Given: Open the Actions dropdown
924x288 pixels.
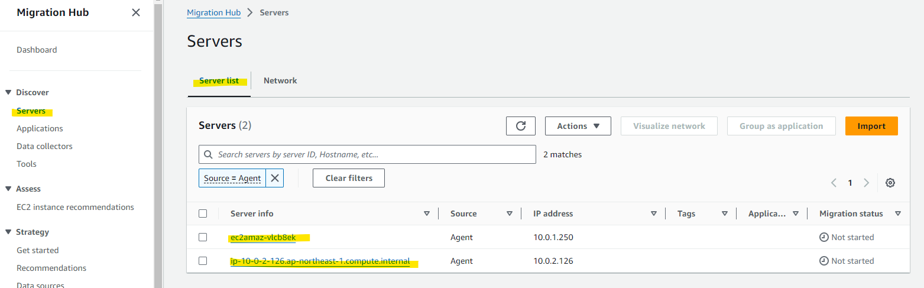Looking at the screenshot, I should tap(578, 126).
